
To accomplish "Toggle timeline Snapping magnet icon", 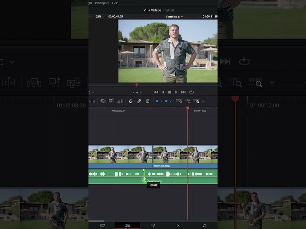I will (x=131, y=101).
